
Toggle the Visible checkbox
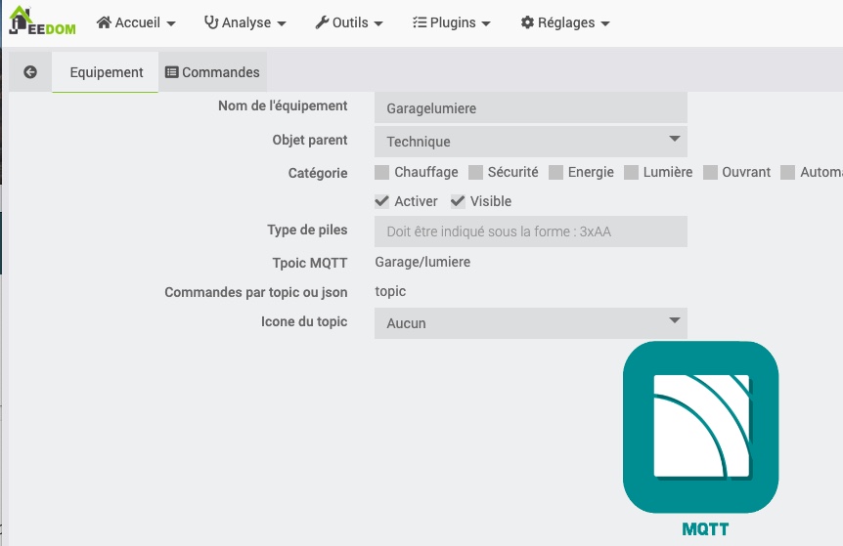coord(458,201)
